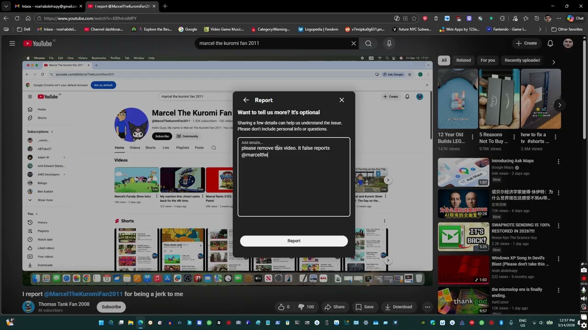Reload the page with refresh icon

pyautogui.click(x=17, y=18)
